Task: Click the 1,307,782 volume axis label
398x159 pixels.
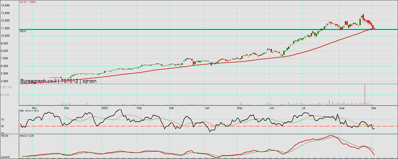Action: click(x=6, y=87)
